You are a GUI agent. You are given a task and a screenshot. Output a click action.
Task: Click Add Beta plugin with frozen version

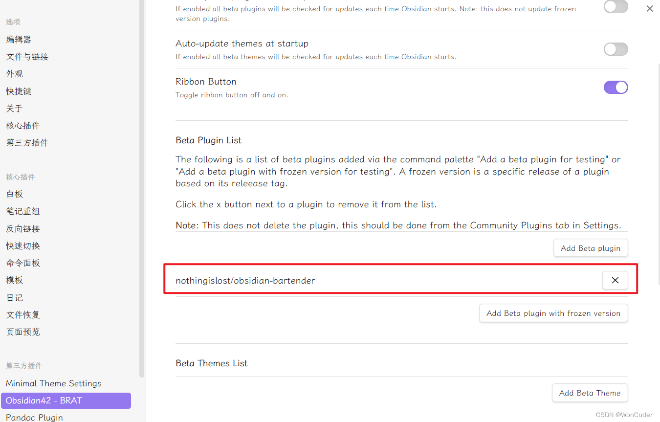pos(553,313)
